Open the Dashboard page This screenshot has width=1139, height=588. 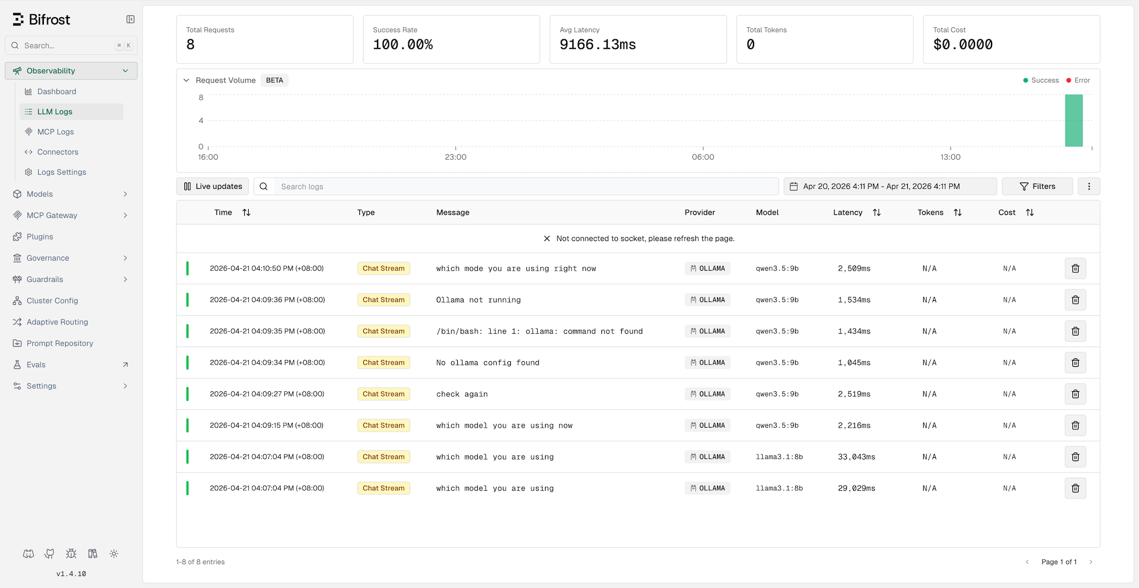[x=56, y=91]
